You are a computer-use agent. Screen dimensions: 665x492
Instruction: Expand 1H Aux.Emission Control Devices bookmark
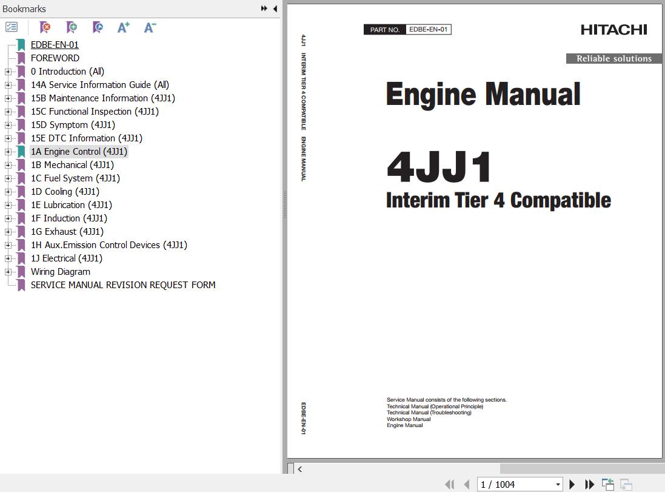(8, 245)
